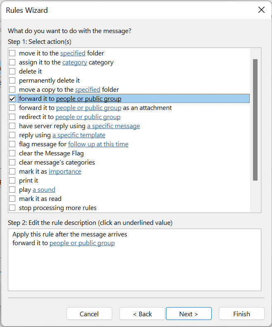The image size is (272, 327).
Task: Check 'clear message's categories' option
Action: point(12,162)
